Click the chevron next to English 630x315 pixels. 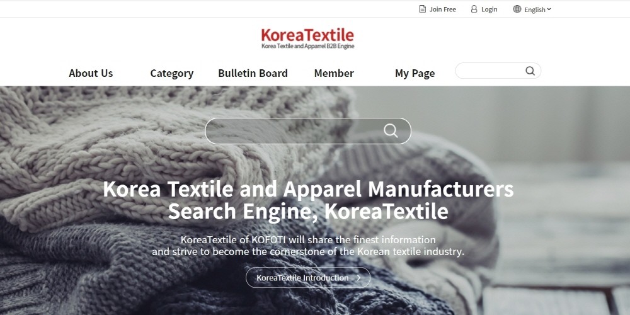(549, 9)
